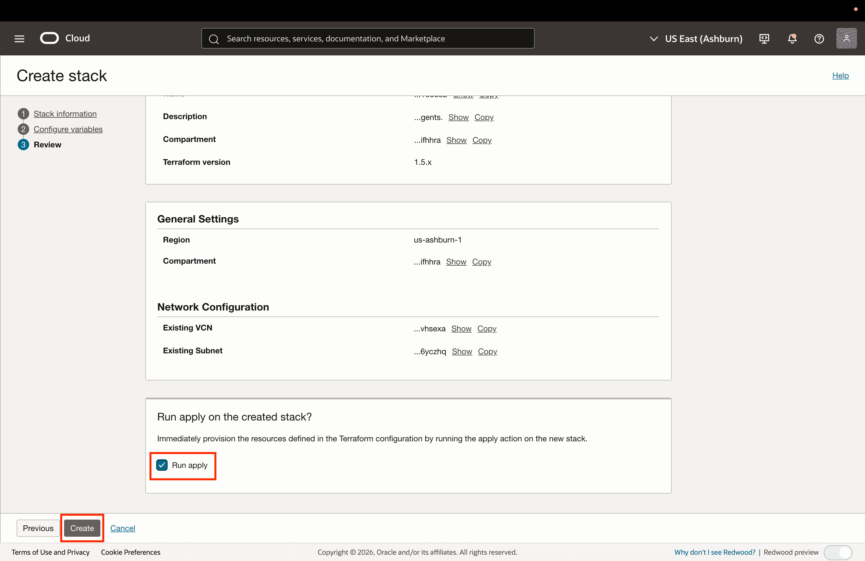This screenshot has width=865, height=561.
Task: Open the Cloud Shell icon
Action: [764, 39]
